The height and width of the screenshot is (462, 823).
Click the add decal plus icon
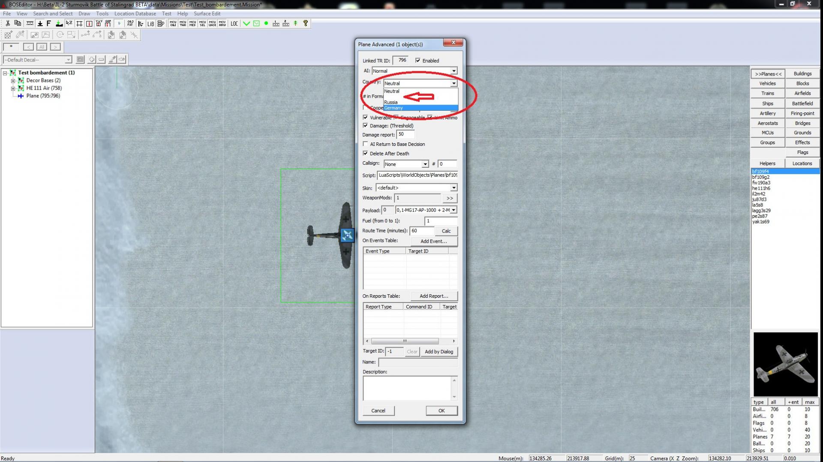(91, 60)
